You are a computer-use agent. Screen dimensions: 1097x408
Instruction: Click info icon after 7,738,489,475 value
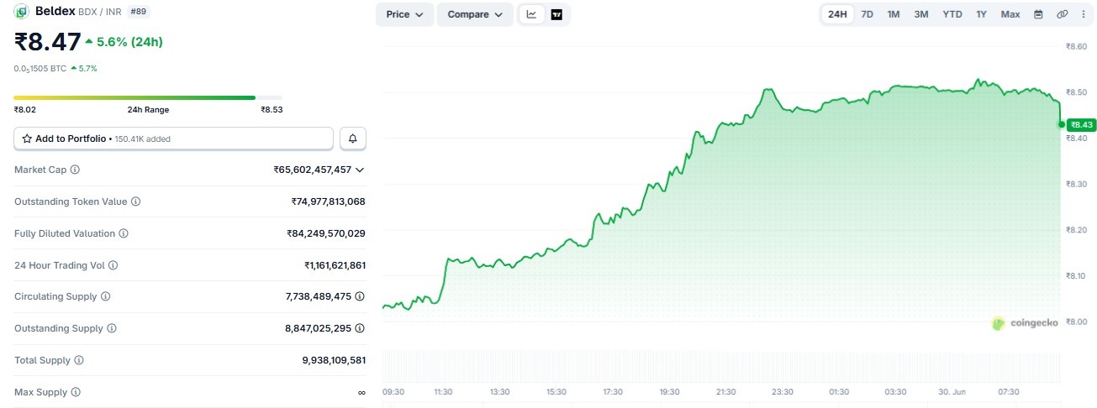pyautogui.click(x=360, y=296)
